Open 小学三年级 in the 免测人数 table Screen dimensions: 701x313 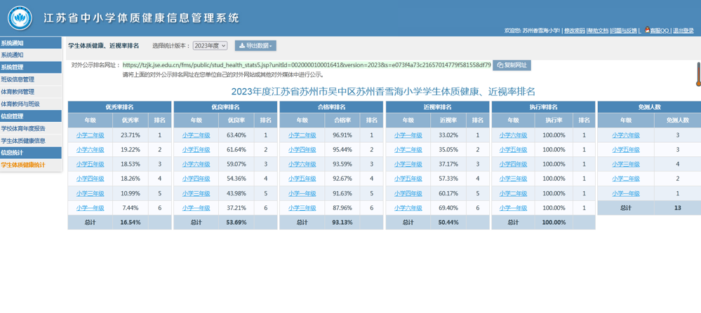pyautogui.click(x=626, y=164)
